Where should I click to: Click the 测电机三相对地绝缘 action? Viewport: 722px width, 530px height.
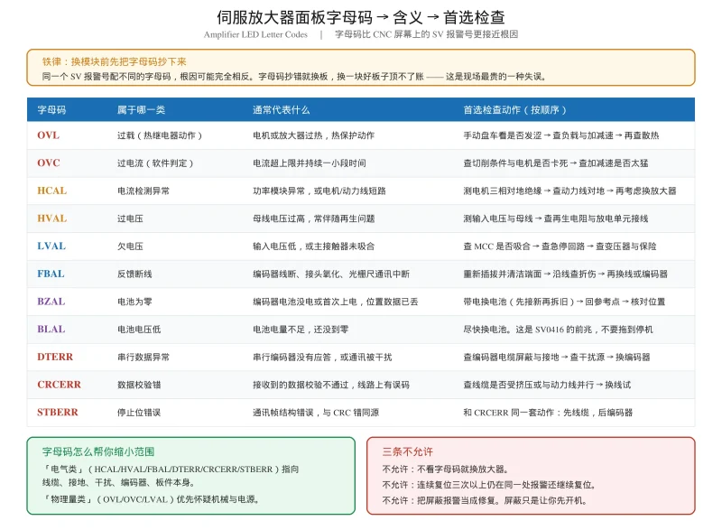(570, 191)
